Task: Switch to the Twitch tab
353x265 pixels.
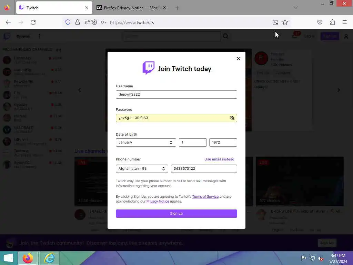Action: 54,8
